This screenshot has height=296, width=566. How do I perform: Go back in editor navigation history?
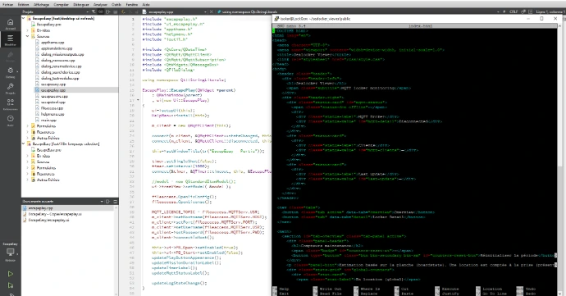[x=123, y=11]
